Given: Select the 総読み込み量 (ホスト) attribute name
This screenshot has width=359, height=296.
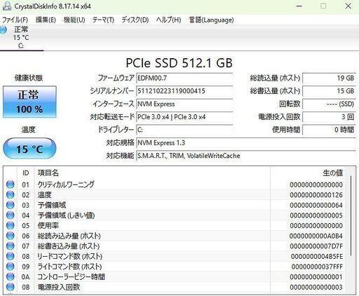Looking at the screenshot, I should click(69, 236).
